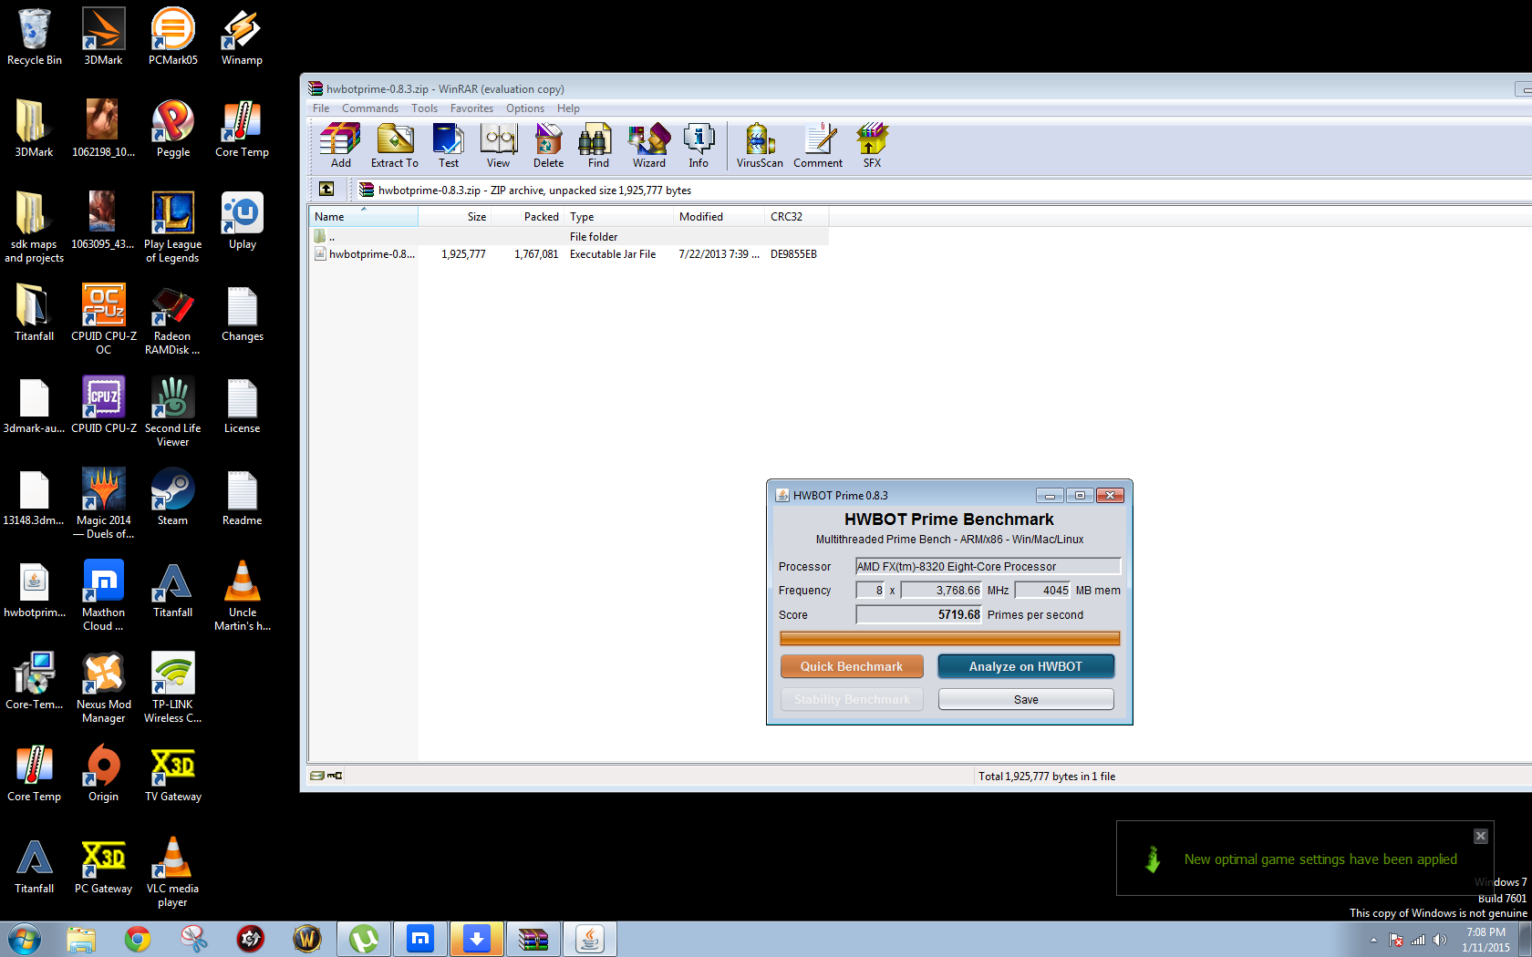Select the Peggle desktop icon
The image size is (1532, 957).
tap(173, 129)
